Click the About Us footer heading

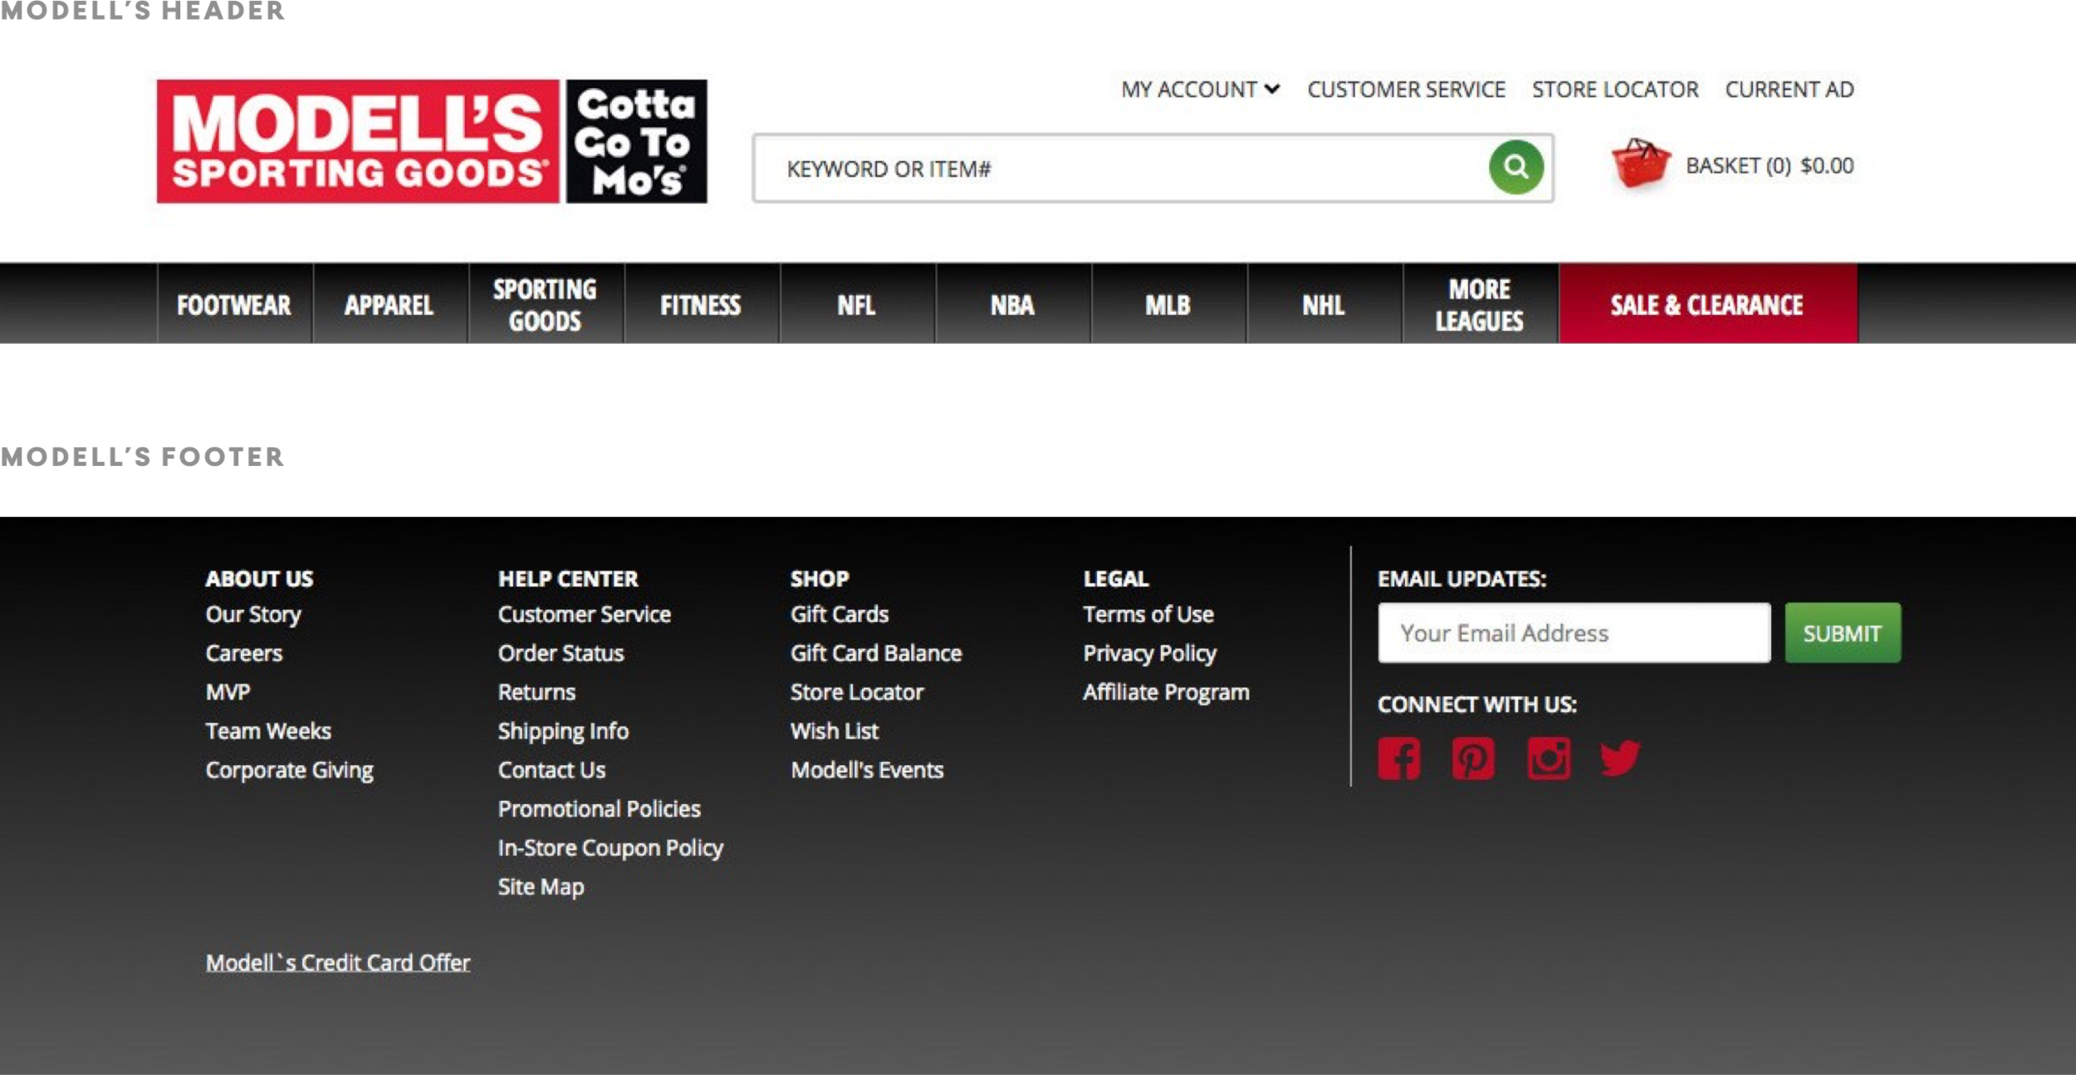[259, 578]
